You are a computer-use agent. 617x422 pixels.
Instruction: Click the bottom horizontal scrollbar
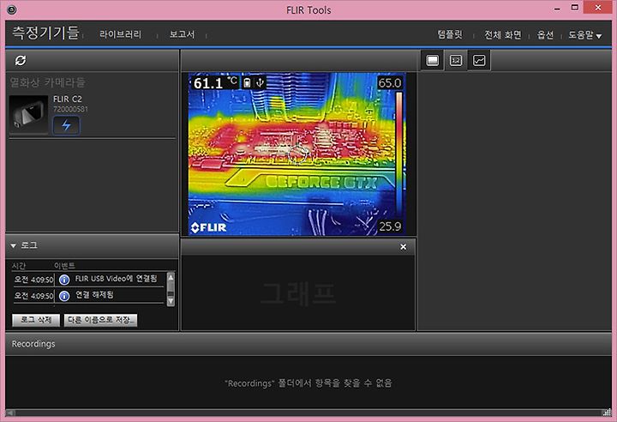pyautogui.click(x=308, y=413)
